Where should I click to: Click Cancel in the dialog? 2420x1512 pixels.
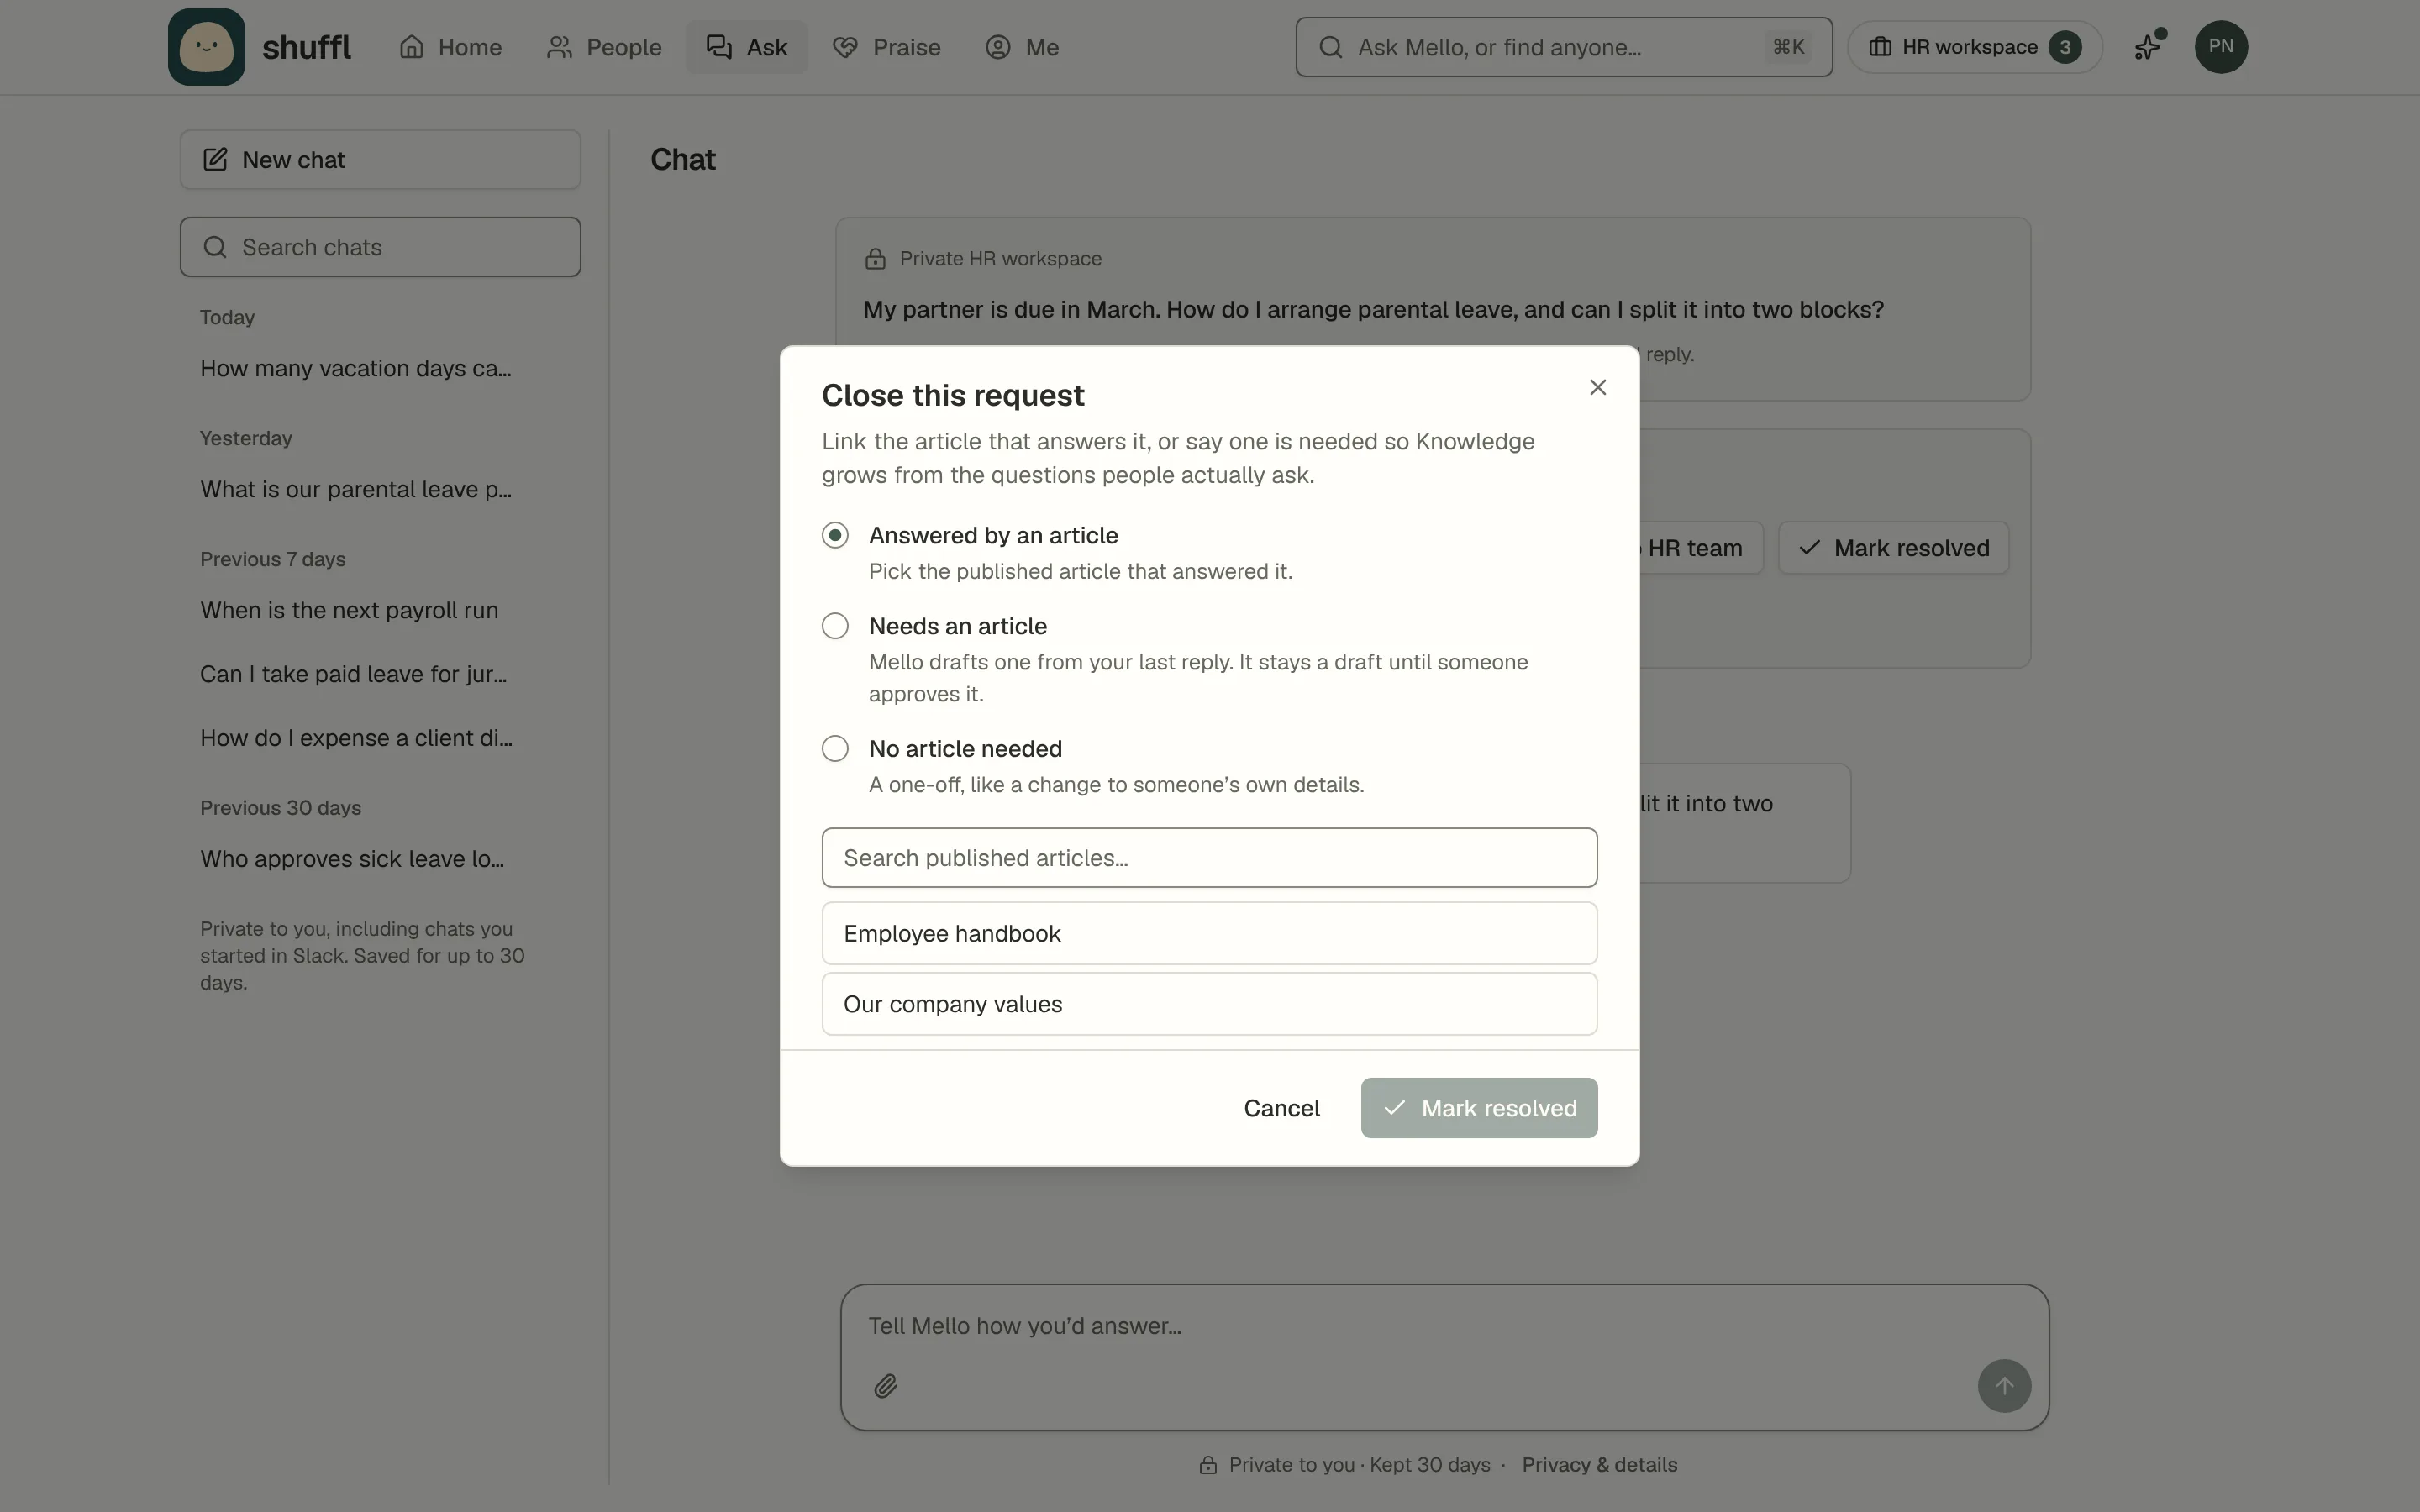1281,1108
